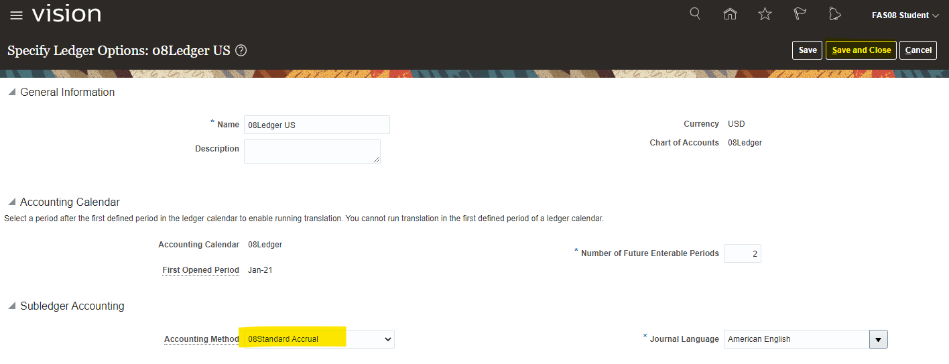Collapse the Subledger Accounting section
949x364 pixels.
coord(11,306)
